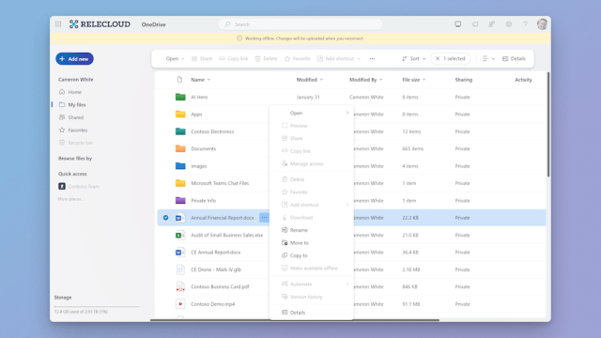The height and width of the screenshot is (338, 601).
Task: Click the user profile avatar
Action: click(542, 24)
